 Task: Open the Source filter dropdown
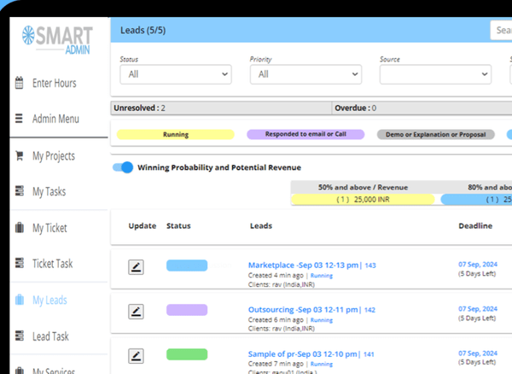click(x=435, y=74)
